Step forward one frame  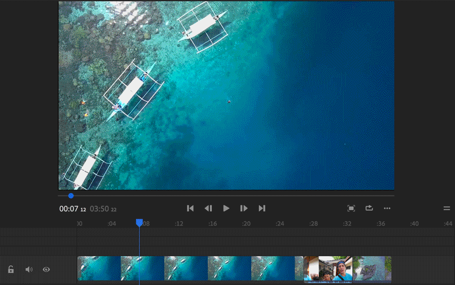click(244, 208)
